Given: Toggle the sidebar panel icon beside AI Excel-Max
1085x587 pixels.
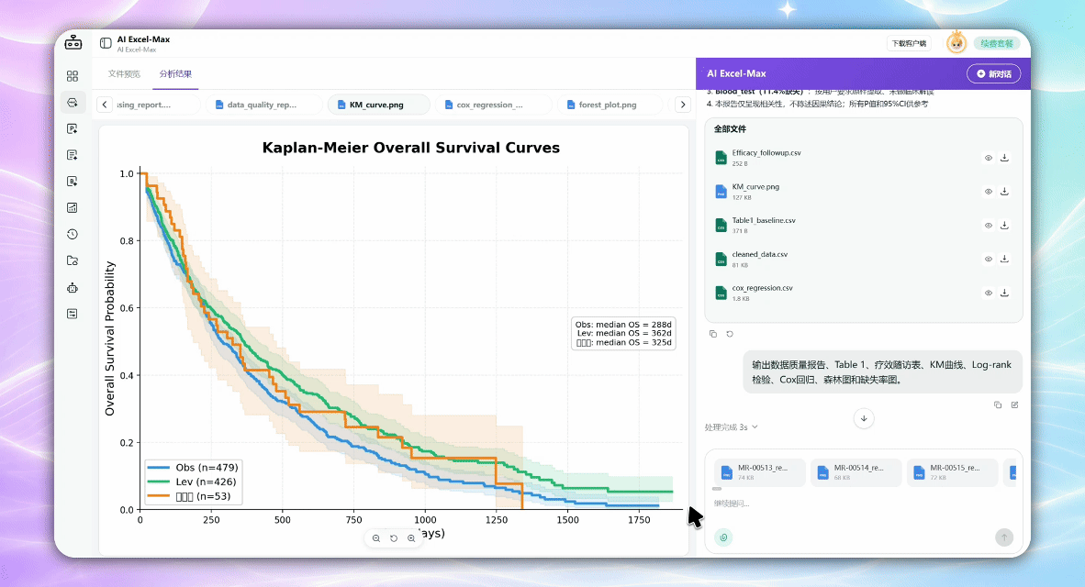Looking at the screenshot, I should pos(106,43).
